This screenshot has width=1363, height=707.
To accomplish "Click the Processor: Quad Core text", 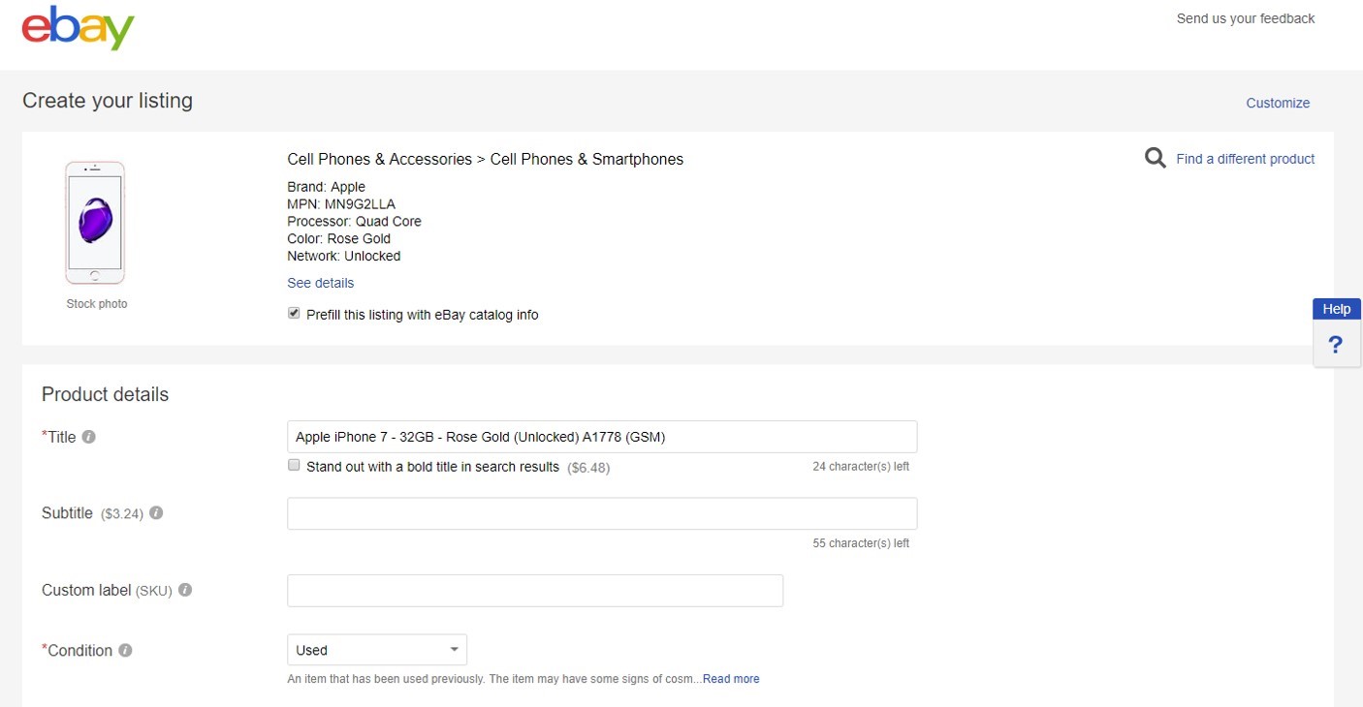I will point(355,222).
